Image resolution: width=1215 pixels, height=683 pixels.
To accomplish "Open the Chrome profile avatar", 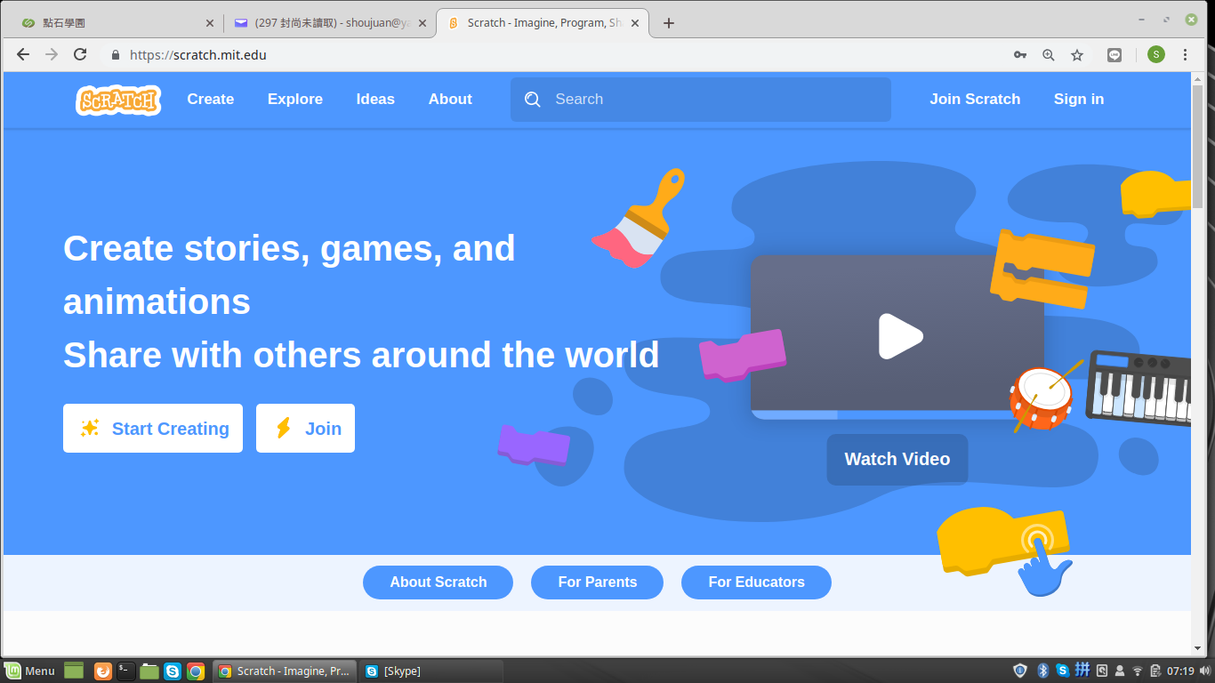I will point(1156,55).
